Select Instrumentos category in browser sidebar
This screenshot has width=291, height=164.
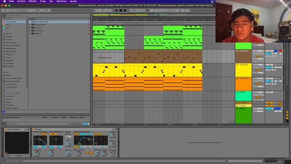point(11,42)
